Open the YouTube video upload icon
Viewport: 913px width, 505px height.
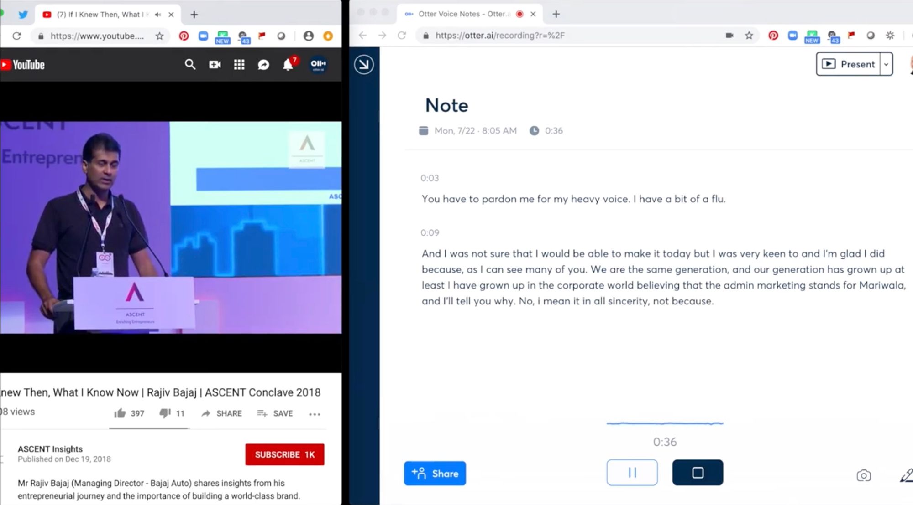click(x=215, y=64)
